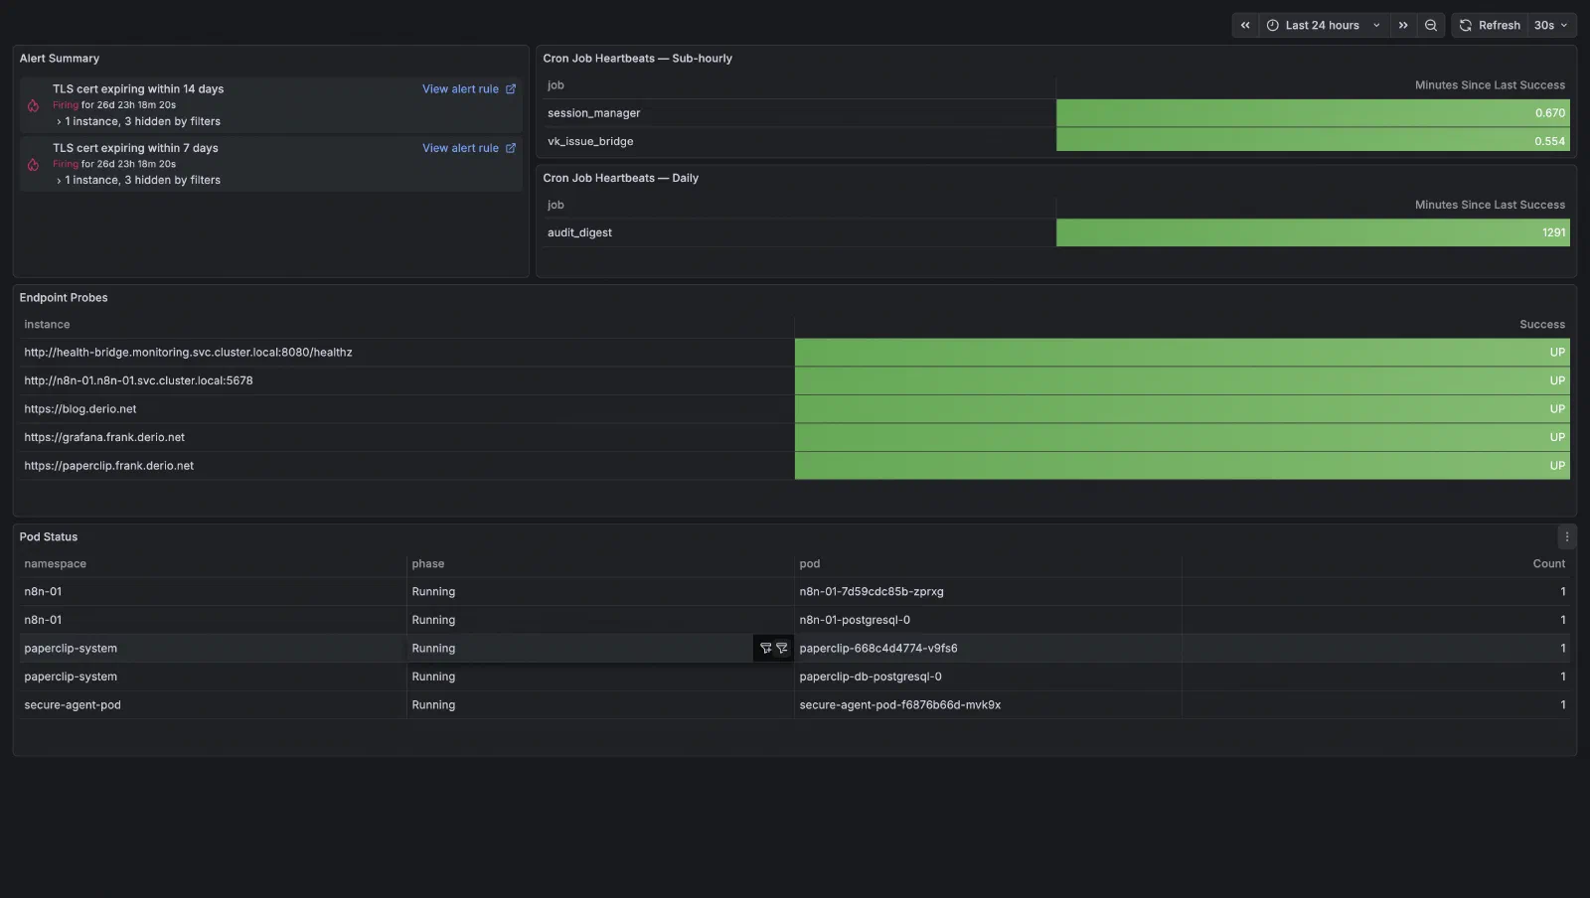Image resolution: width=1590 pixels, height=898 pixels.
Task: Open the Last 24 hours time picker
Action: [1324, 26]
